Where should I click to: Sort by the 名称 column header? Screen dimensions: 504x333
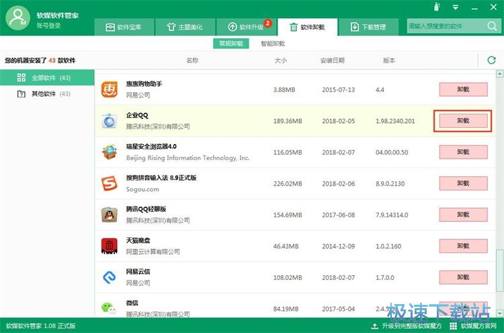coord(192,60)
